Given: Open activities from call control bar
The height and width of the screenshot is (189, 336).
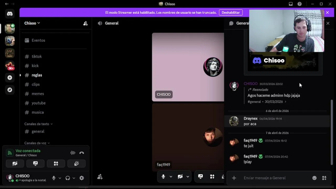Looking at the screenshot, I should click(x=212, y=177).
